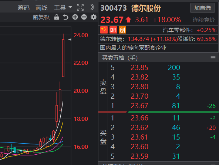219x165 pixels.
Task: Click stock code 300473
Action: (x=114, y=8)
